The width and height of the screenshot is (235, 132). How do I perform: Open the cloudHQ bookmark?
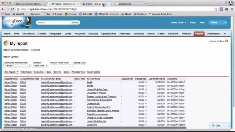pyautogui.click(x=18, y=14)
